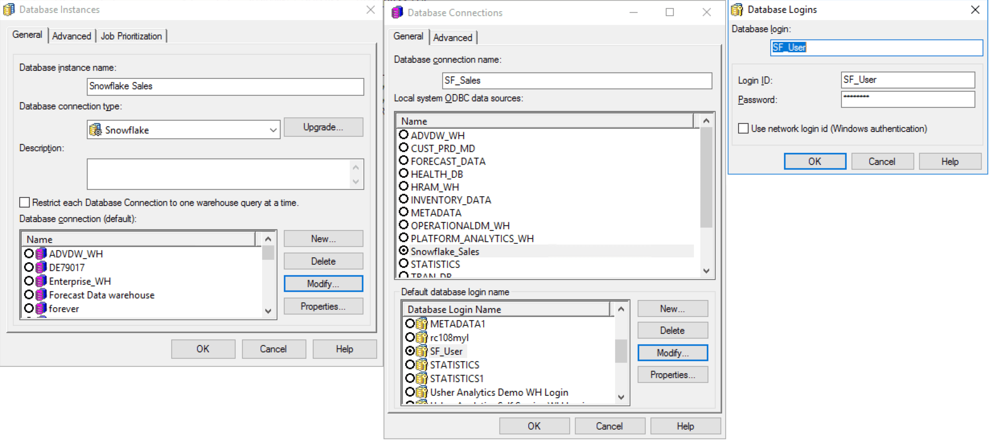Click the ADVDW_WH database connection icon
This screenshot has height=440, width=989.
[41, 254]
